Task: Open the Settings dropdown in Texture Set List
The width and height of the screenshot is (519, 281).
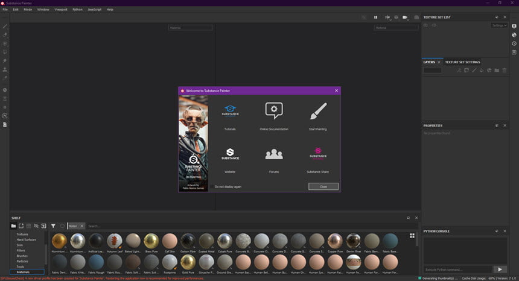Action: pyautogui.click(x=499, y=25)
